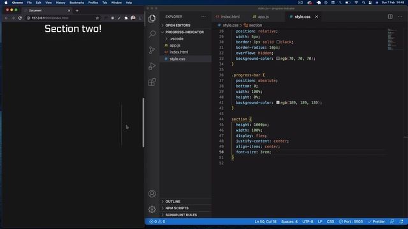
Task: Select style.css in the Explorer tree
Action: coord(177,59)
